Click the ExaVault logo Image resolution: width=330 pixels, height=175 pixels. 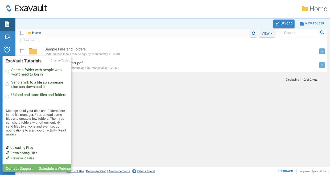[x=26, y=9]
